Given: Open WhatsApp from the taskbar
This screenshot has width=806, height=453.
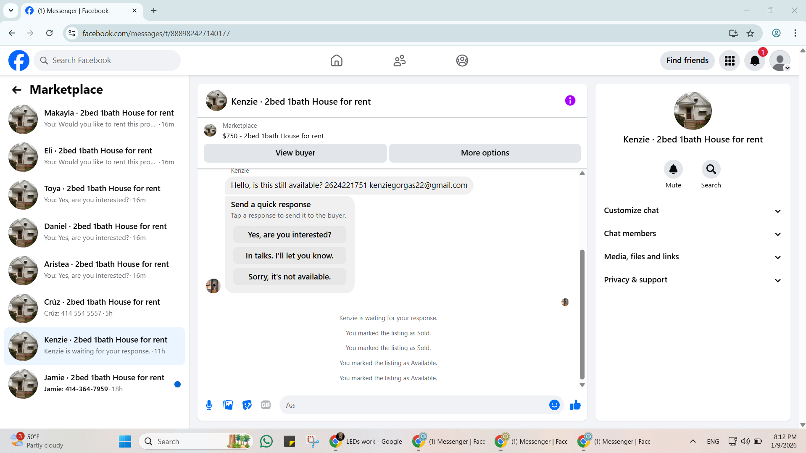Looking at the screenshot, I should coord(266,441).
